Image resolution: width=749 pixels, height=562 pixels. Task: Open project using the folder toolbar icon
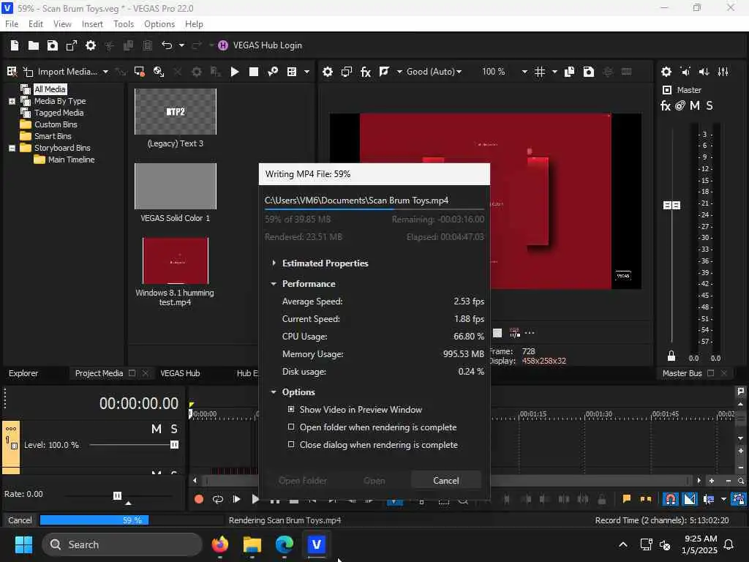click(x=34, y=45)
